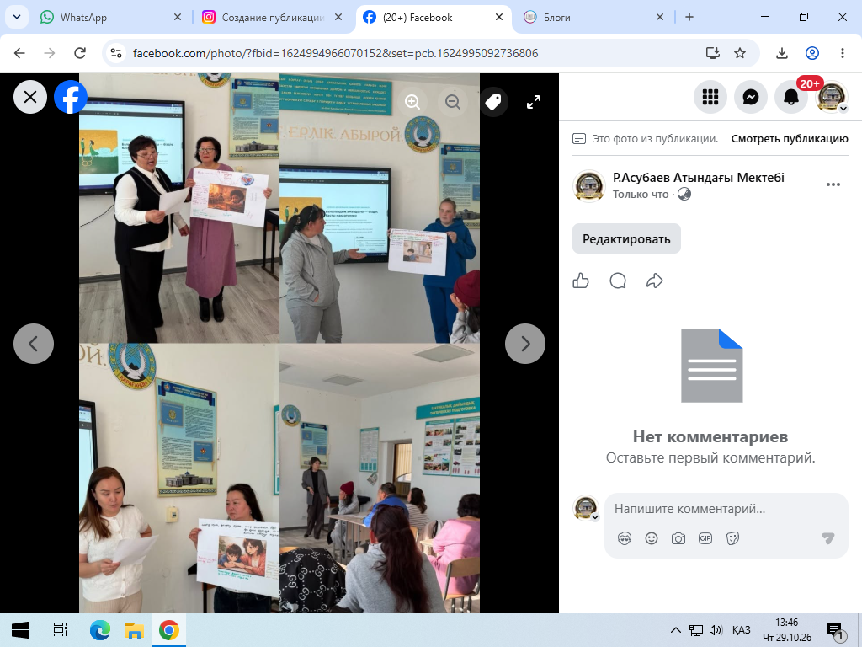Viewport: 862px width, 647px height.
Task: Select the (20+) Facebook tab
Action: click(x=434, y=17)
